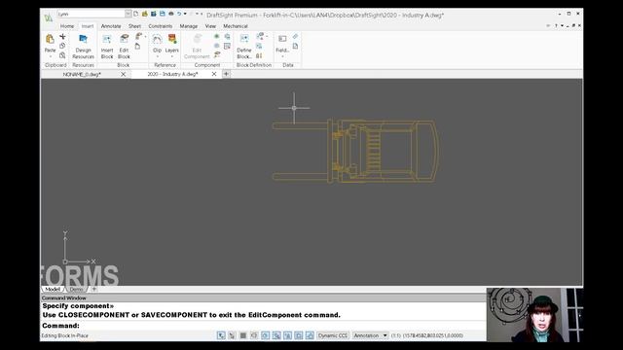Switch to the NONAME_0.dwg document tab
623x350 pixels.
click(82, 74)
